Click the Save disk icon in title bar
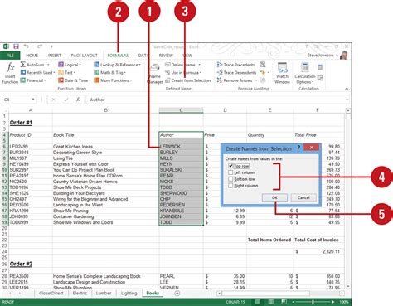 click(x=16, y=46)
